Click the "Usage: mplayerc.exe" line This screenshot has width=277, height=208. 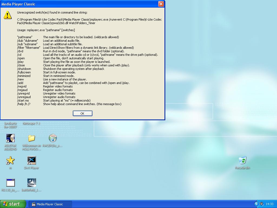click(46, 30)
